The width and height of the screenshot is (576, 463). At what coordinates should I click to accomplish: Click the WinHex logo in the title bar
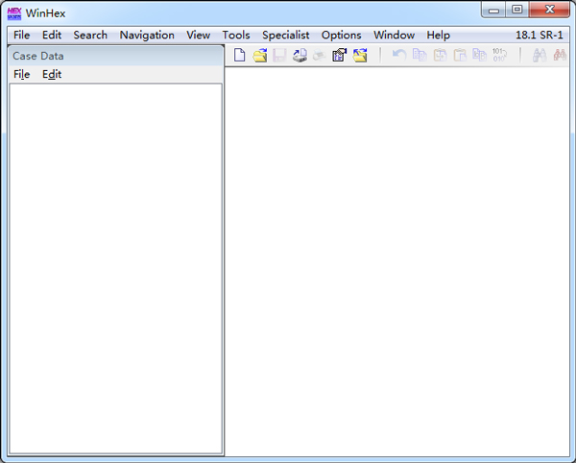(14, 13)
